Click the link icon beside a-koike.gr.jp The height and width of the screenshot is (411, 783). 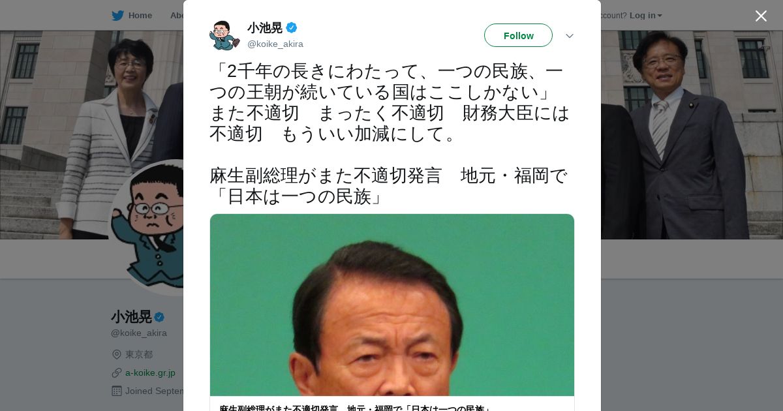click(117, 373)
